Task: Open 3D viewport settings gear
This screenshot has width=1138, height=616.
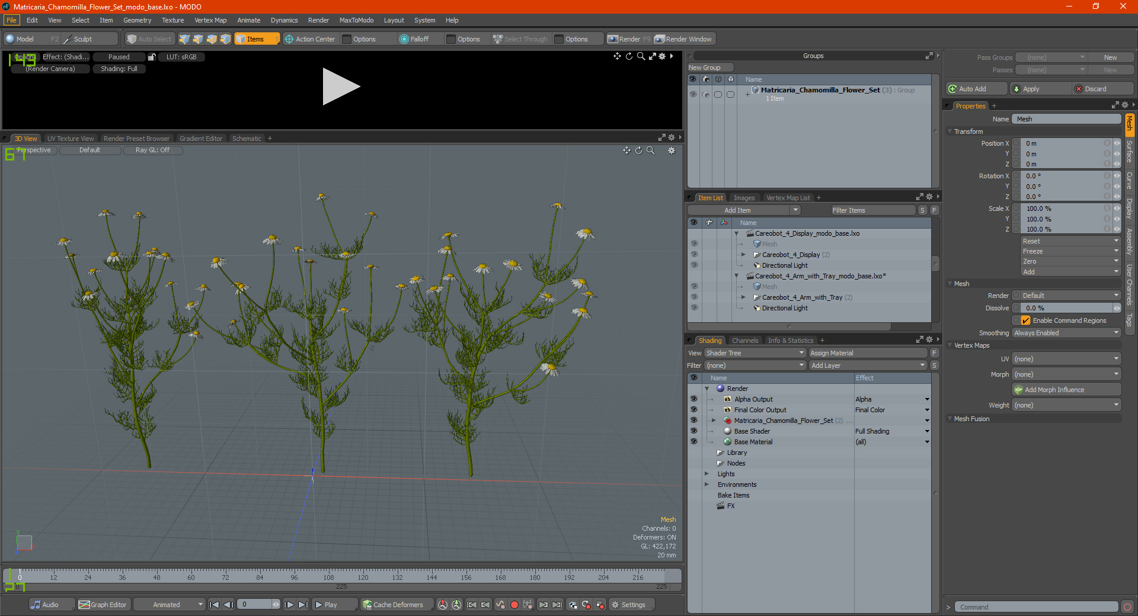Action: tap(672, 150)
